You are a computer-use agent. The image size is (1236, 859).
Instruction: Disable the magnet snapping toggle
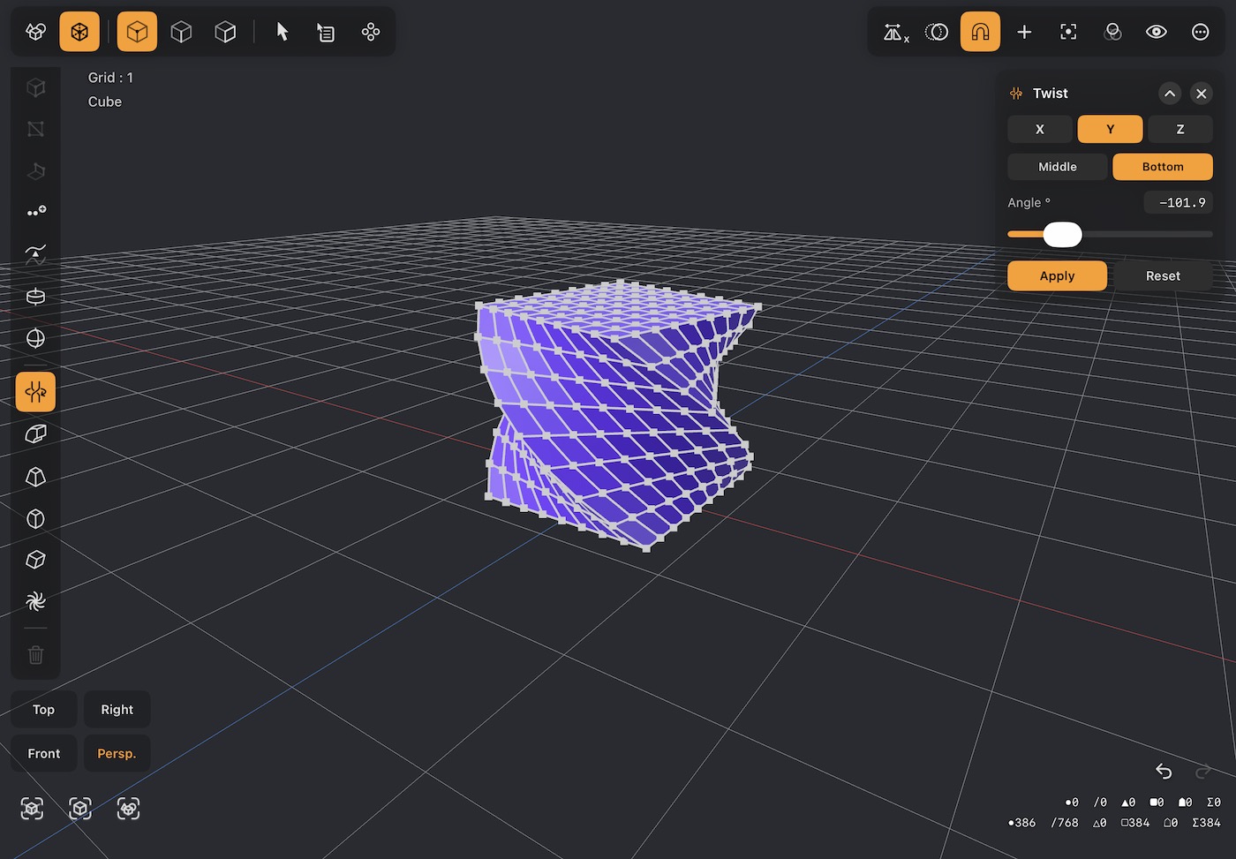click(980, 32)
